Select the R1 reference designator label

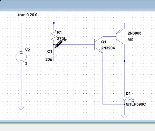pos(59,32)
